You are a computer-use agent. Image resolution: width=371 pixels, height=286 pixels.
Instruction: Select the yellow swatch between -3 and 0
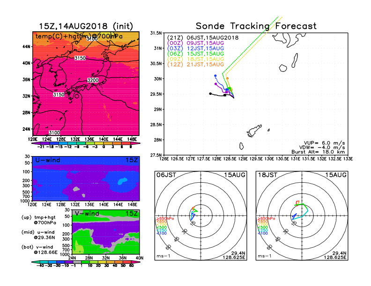coord(99,143)
